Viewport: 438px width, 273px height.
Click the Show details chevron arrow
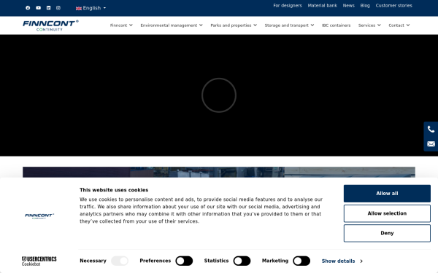(x=361, y=261)
